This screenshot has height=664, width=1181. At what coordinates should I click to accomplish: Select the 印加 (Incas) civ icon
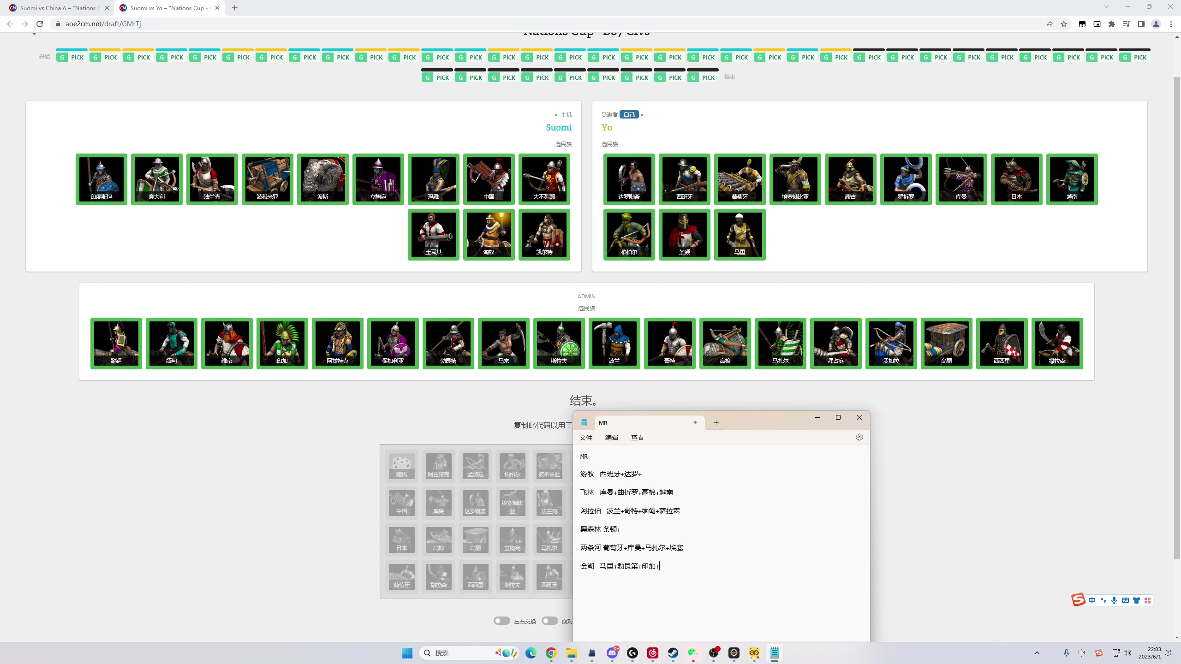click(282, 343)
